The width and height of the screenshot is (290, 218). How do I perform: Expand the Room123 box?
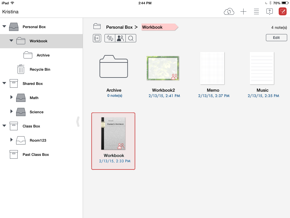pos(11,140)
